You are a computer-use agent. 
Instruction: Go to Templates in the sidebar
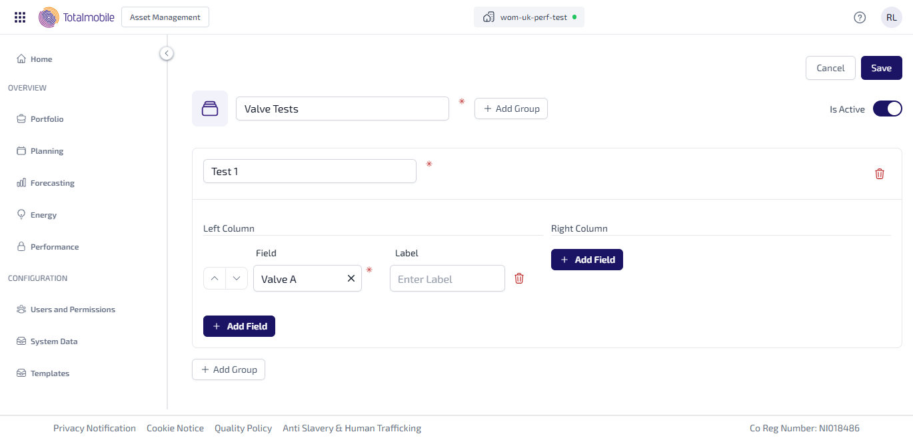(49, 373)
